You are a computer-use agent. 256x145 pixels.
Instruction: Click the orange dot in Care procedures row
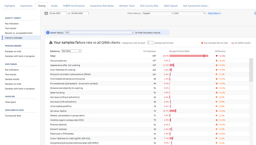click(217, 61)
